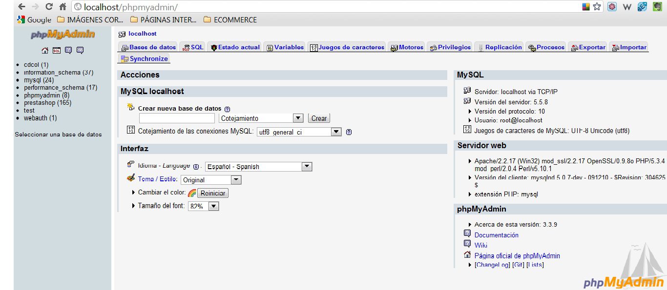Click the info icon next to Idioma - Language
Image resolution: width=667 pixels, height=290 pixels.
click(196, 167)
